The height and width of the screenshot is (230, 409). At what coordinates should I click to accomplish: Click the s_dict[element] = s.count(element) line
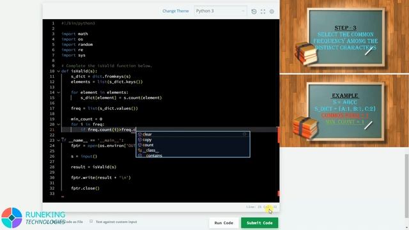pos(121,98)
